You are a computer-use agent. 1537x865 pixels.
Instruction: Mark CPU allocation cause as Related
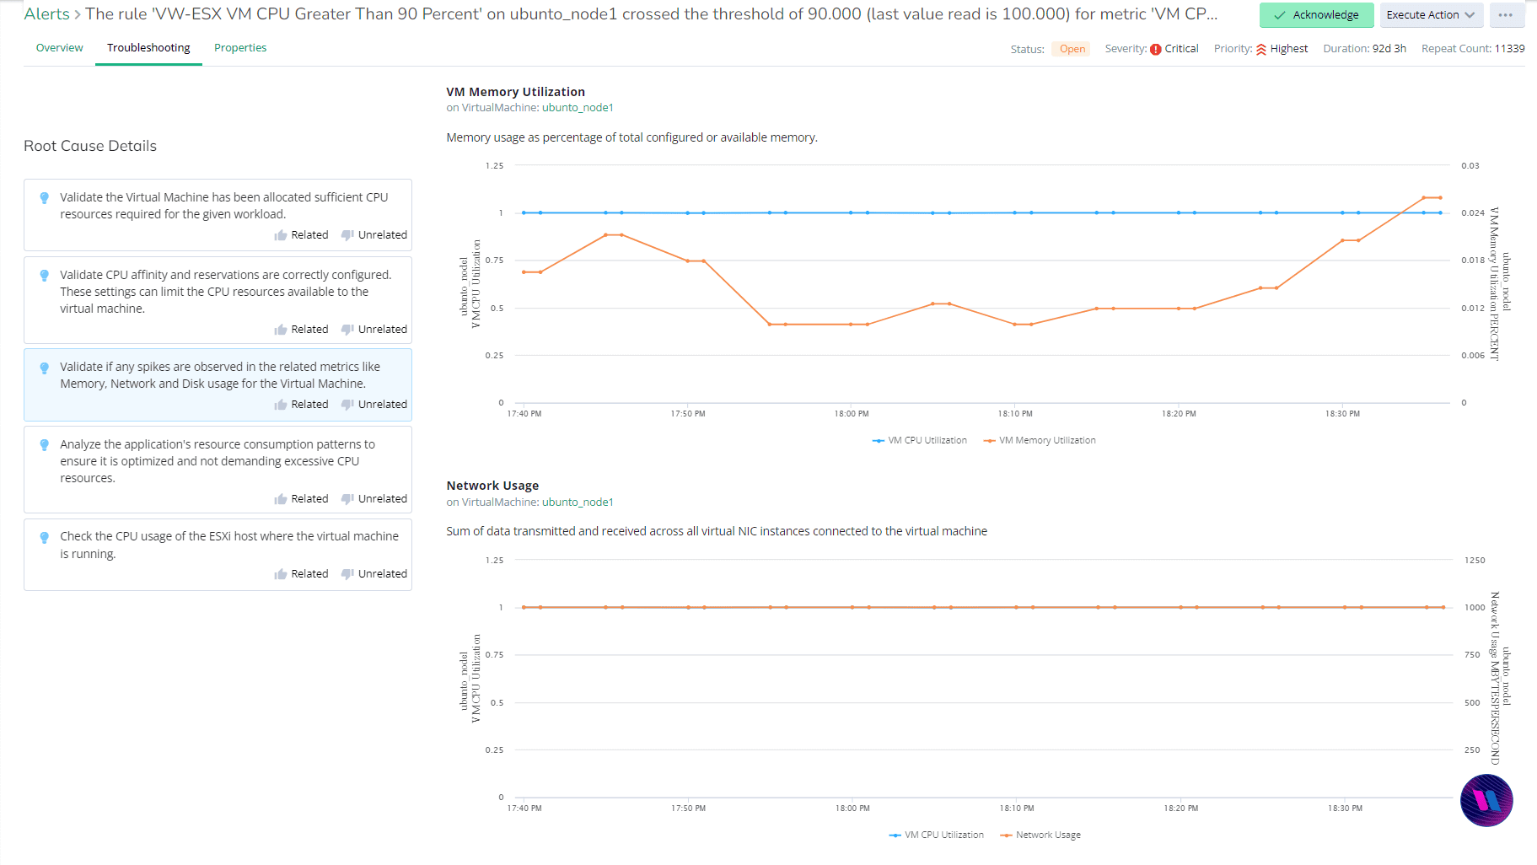click(x=301, y=235)
